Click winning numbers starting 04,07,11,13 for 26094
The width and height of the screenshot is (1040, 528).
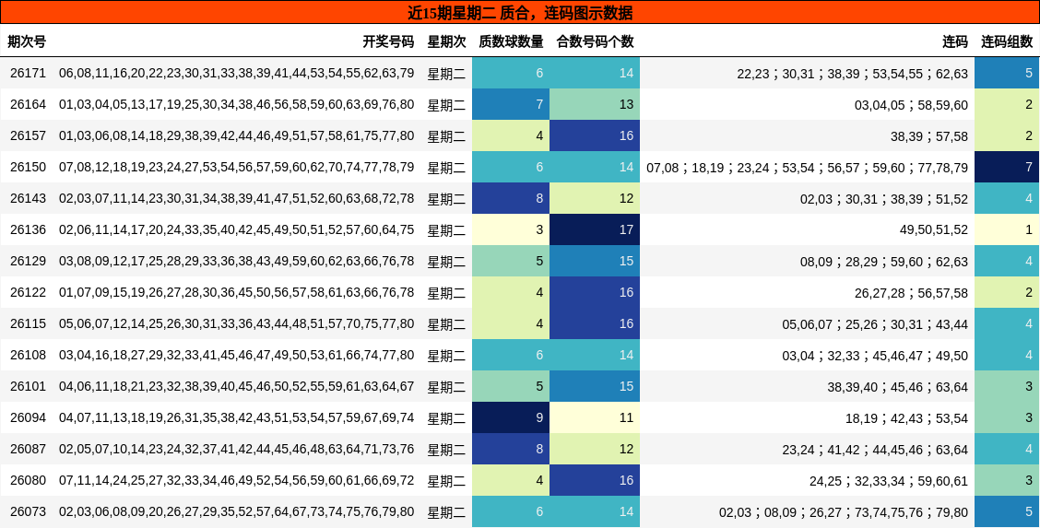coord(236,418)
